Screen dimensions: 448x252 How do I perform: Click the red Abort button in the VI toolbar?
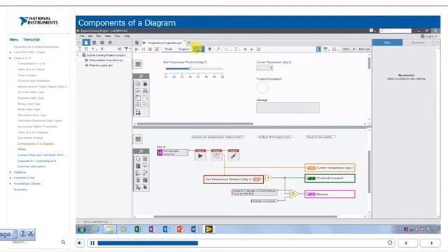150,49
